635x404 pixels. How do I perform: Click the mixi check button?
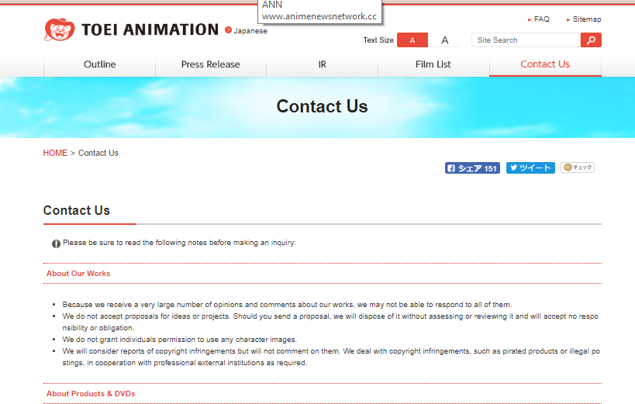(x=578, y=167)
